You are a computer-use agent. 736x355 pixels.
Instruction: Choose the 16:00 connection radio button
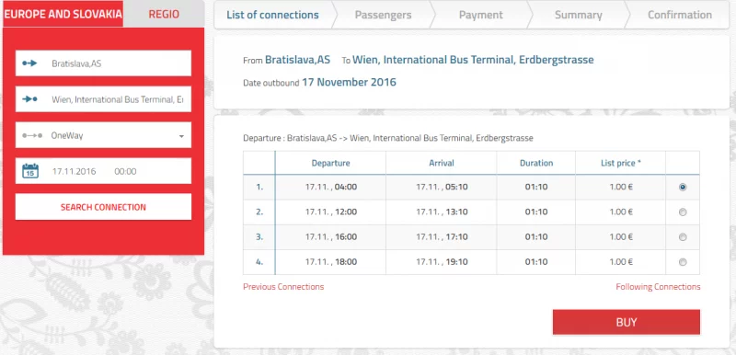[x=683, y=237]
